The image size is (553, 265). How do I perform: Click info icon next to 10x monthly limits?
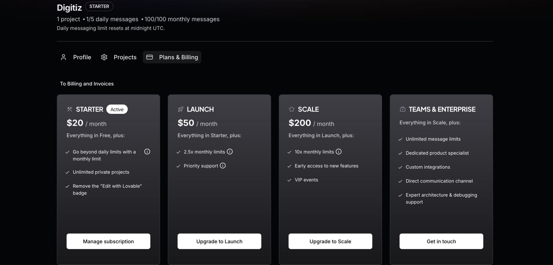tap(339, 152)
